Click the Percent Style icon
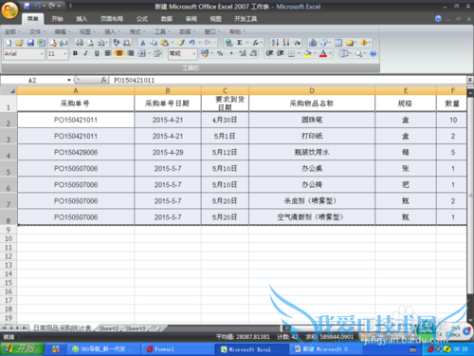The image size is (474, 356). [220, 53]
